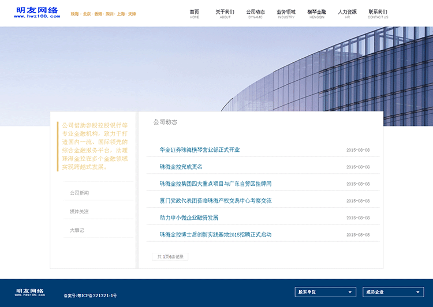Select 公司动态 DYNAMIC in navigation
The width and height of the screenshot is (433, 307).
tap(255, 13)
